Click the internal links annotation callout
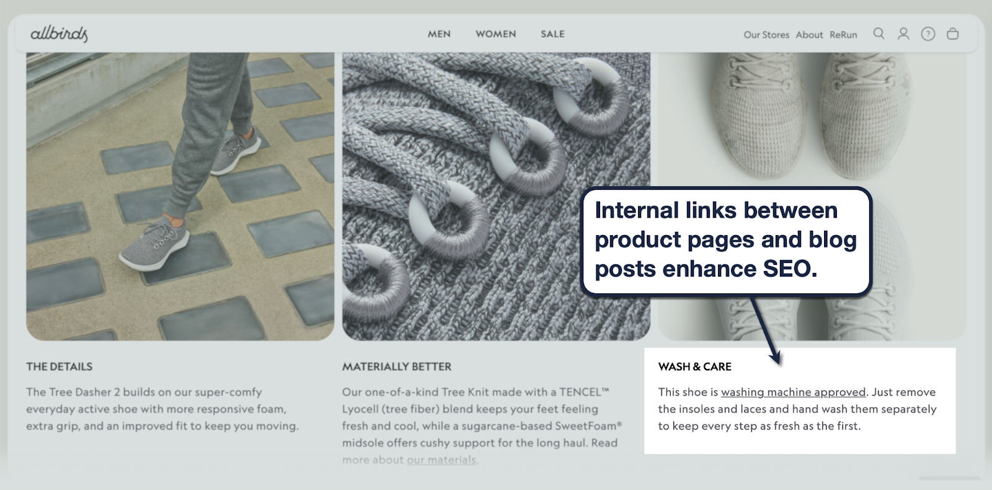 point(726,240)
